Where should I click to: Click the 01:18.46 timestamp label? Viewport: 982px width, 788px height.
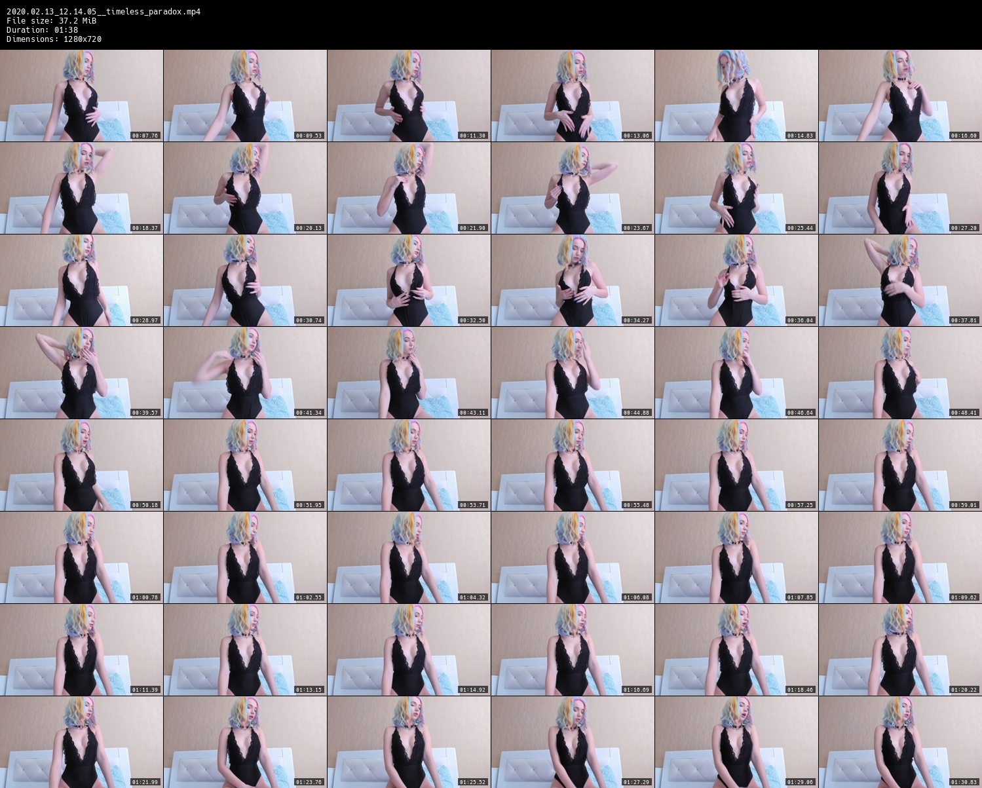coord(800,690)
